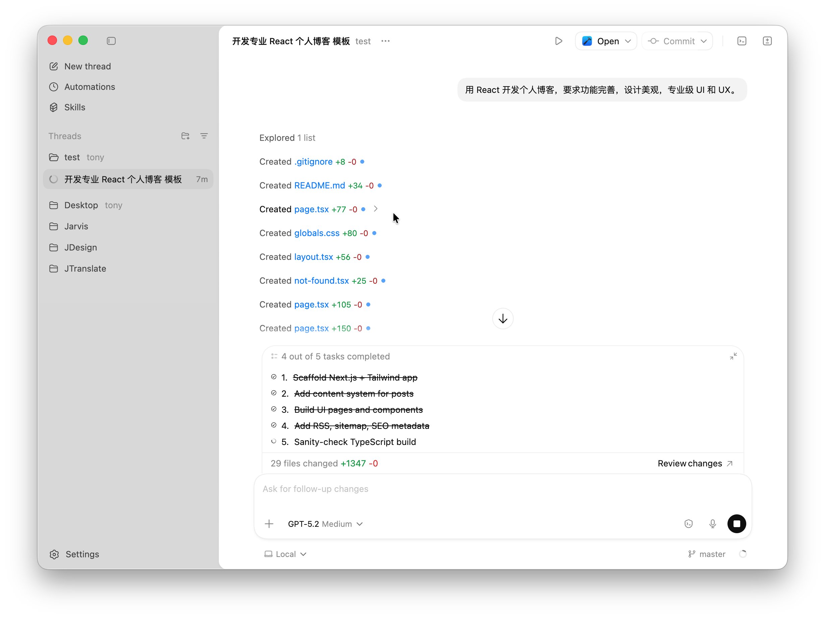825x619 pixels.
Task: Open Skills in the sidebar
Action: (x=75, y=107)
